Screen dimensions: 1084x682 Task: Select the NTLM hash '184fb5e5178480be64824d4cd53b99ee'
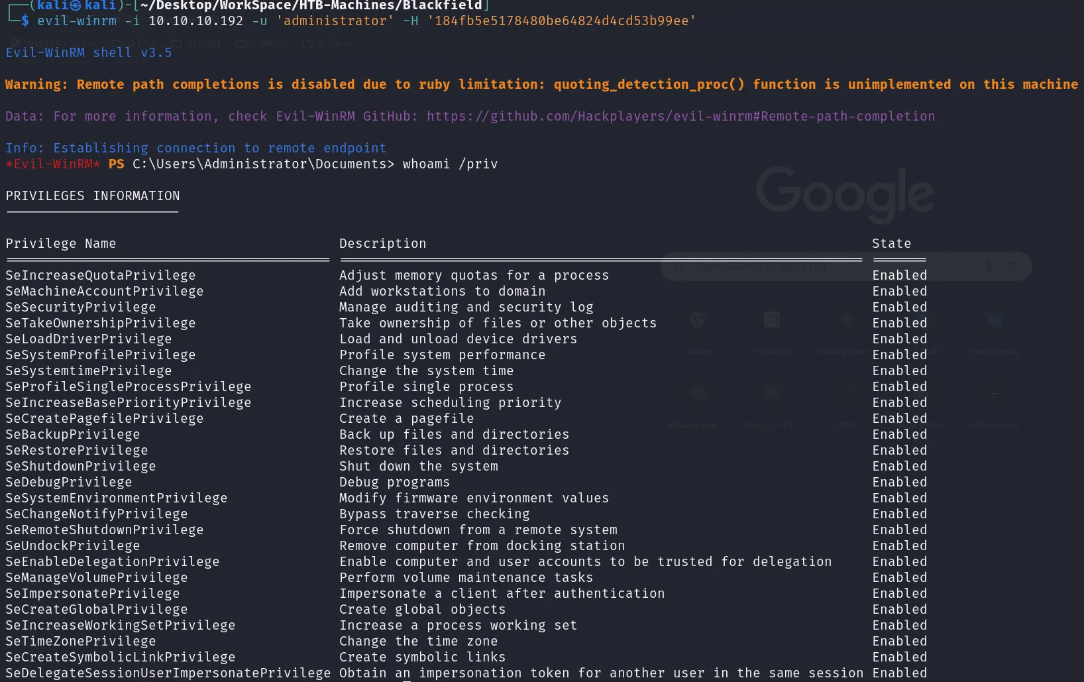point(561,21)
